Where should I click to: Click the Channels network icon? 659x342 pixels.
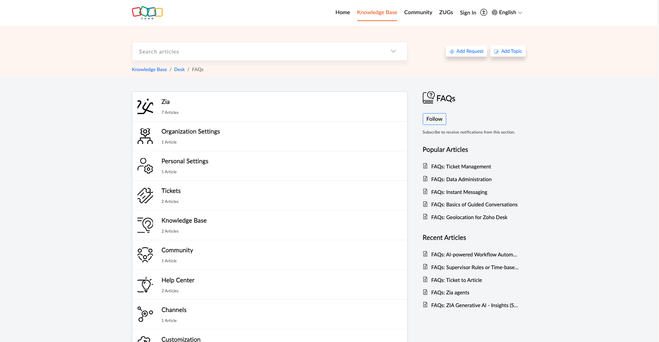point(145,314)
